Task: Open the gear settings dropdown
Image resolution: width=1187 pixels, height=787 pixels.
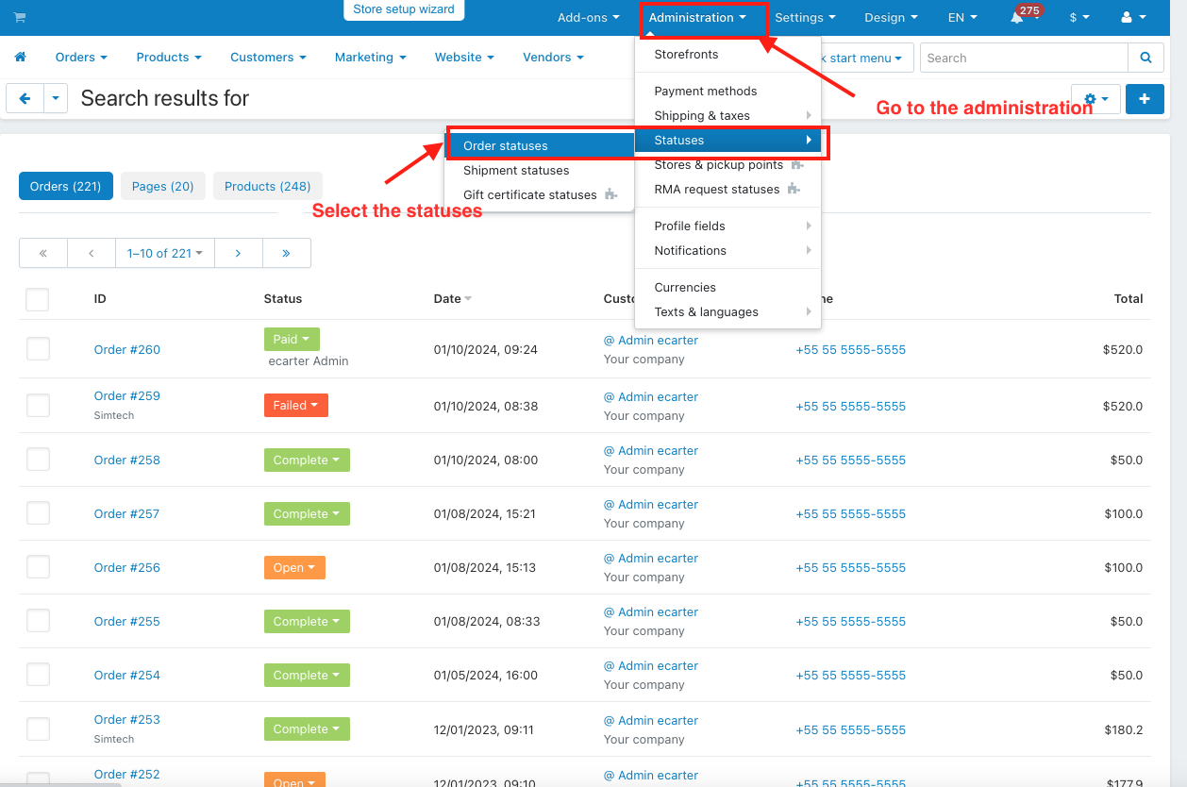Action: click(1095, 99)
